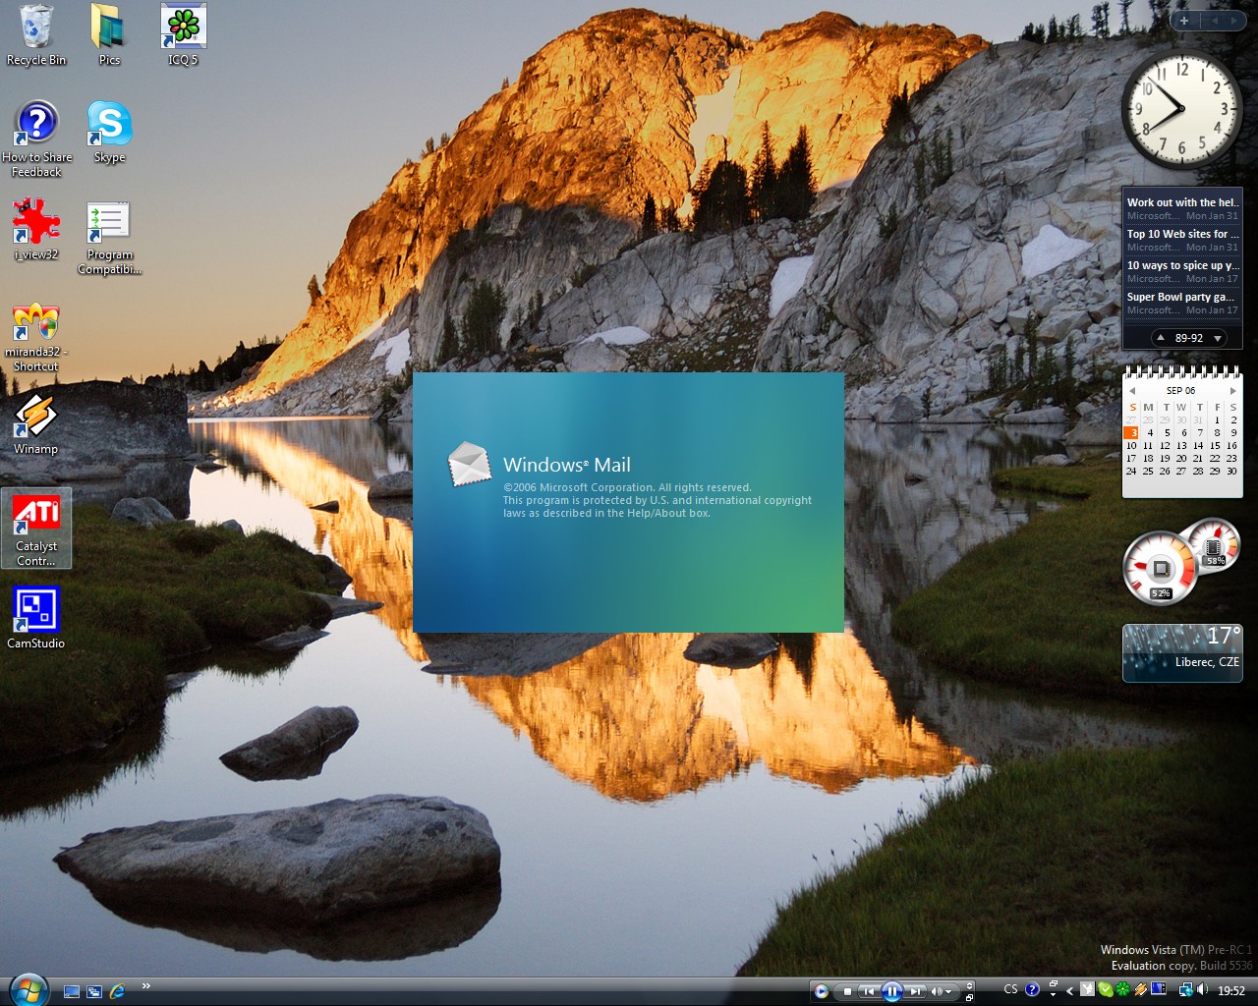Click the analog clock gadget
The width and height of the screenshot is (1258, 1006).
[1181, 110]
